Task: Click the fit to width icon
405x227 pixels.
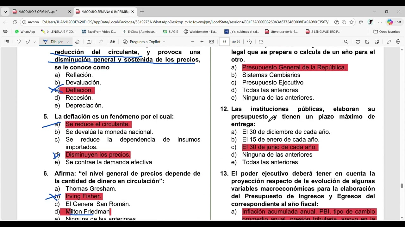Action: coord(212,42)
